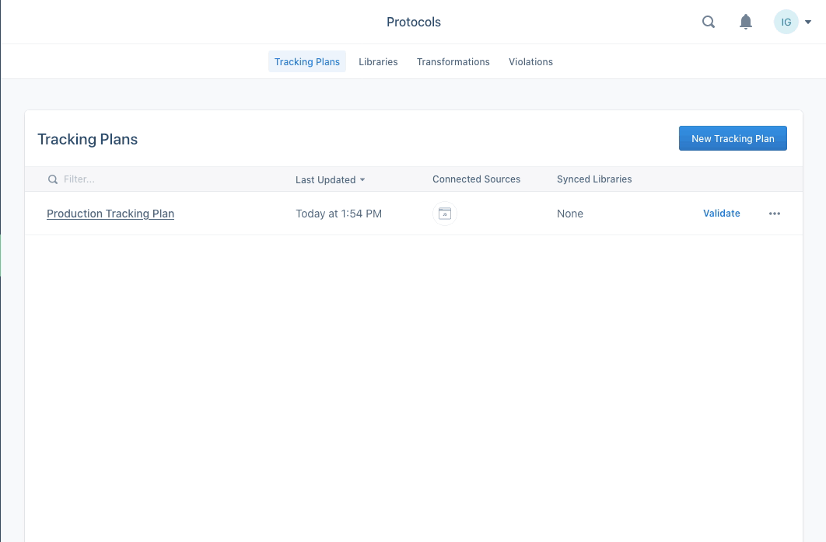Click the magnifier inside the Filter field
The width and height of the screenshot is (826, 542).
[52, 179]
